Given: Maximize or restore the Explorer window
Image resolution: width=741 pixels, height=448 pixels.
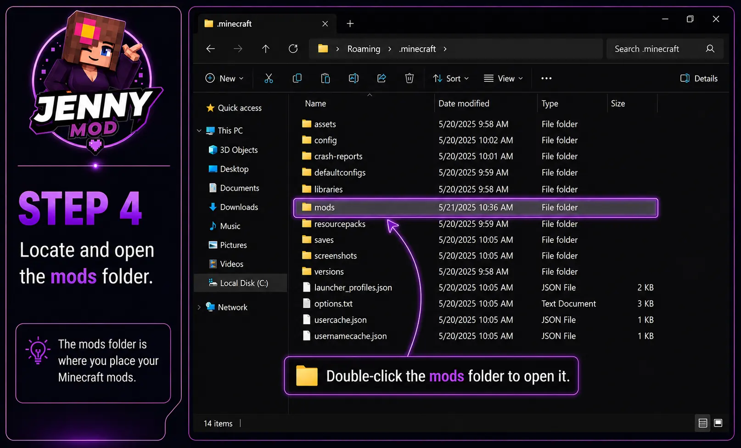Looking at the screenshot, I should point(690,19).
